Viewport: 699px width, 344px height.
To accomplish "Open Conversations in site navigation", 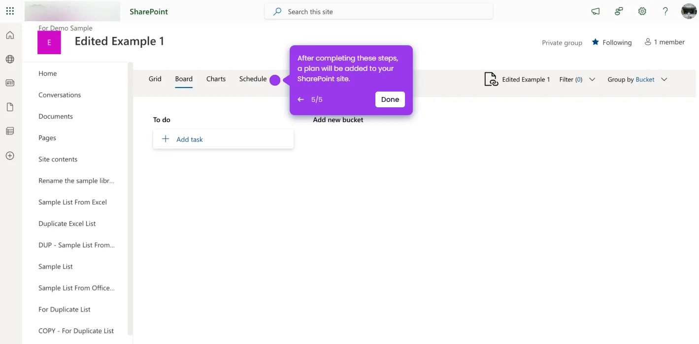I will click(x=60, y=95).
